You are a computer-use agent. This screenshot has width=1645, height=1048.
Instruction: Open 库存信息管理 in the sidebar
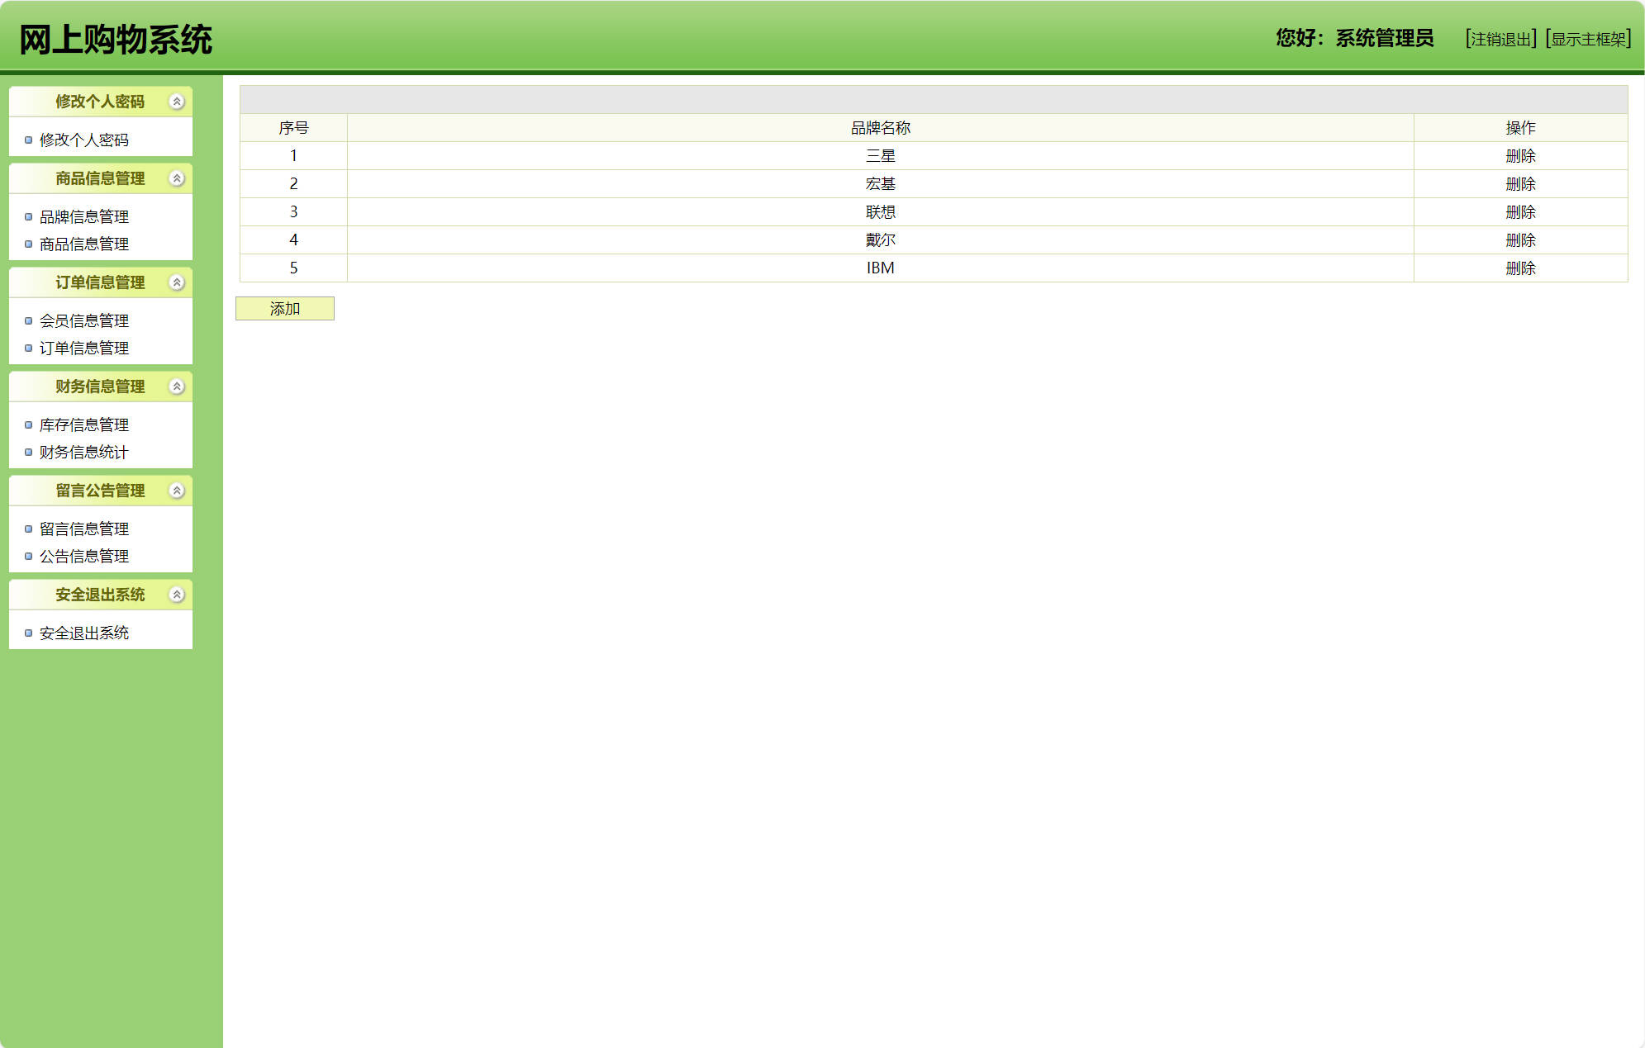click(84, 425)
